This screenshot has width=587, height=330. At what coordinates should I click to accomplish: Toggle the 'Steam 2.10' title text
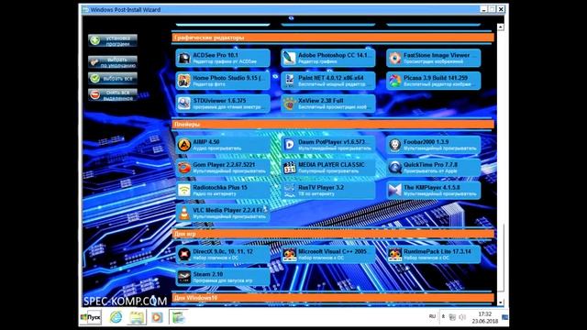click(x=208, y=274)
